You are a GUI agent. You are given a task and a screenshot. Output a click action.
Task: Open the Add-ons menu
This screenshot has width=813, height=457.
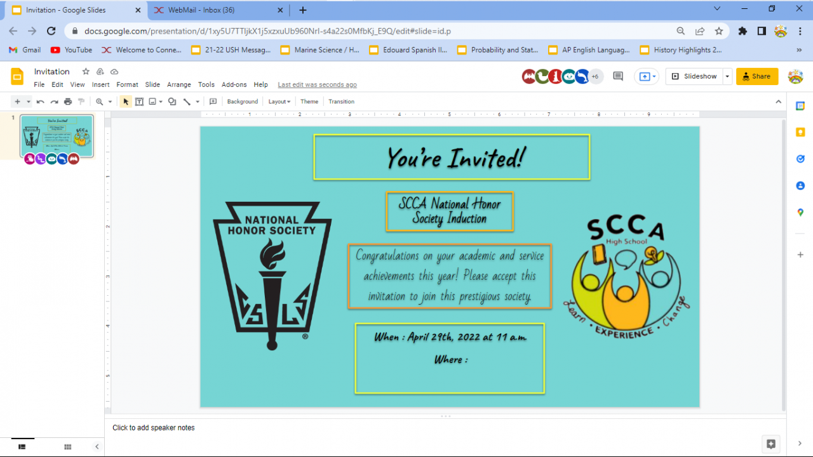point(234,84)
